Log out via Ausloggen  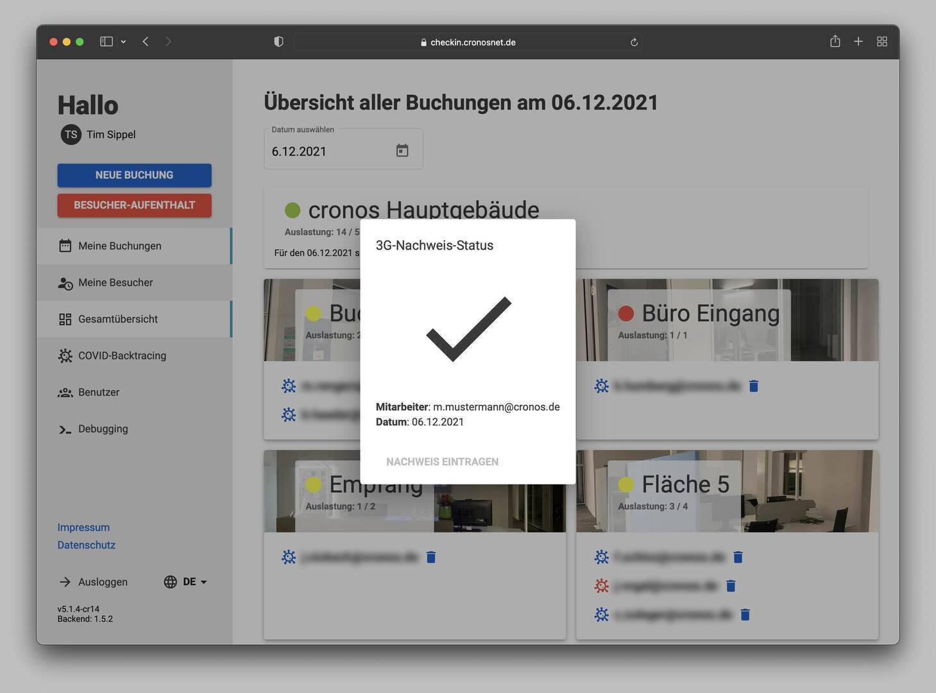(x=102, y=582)
